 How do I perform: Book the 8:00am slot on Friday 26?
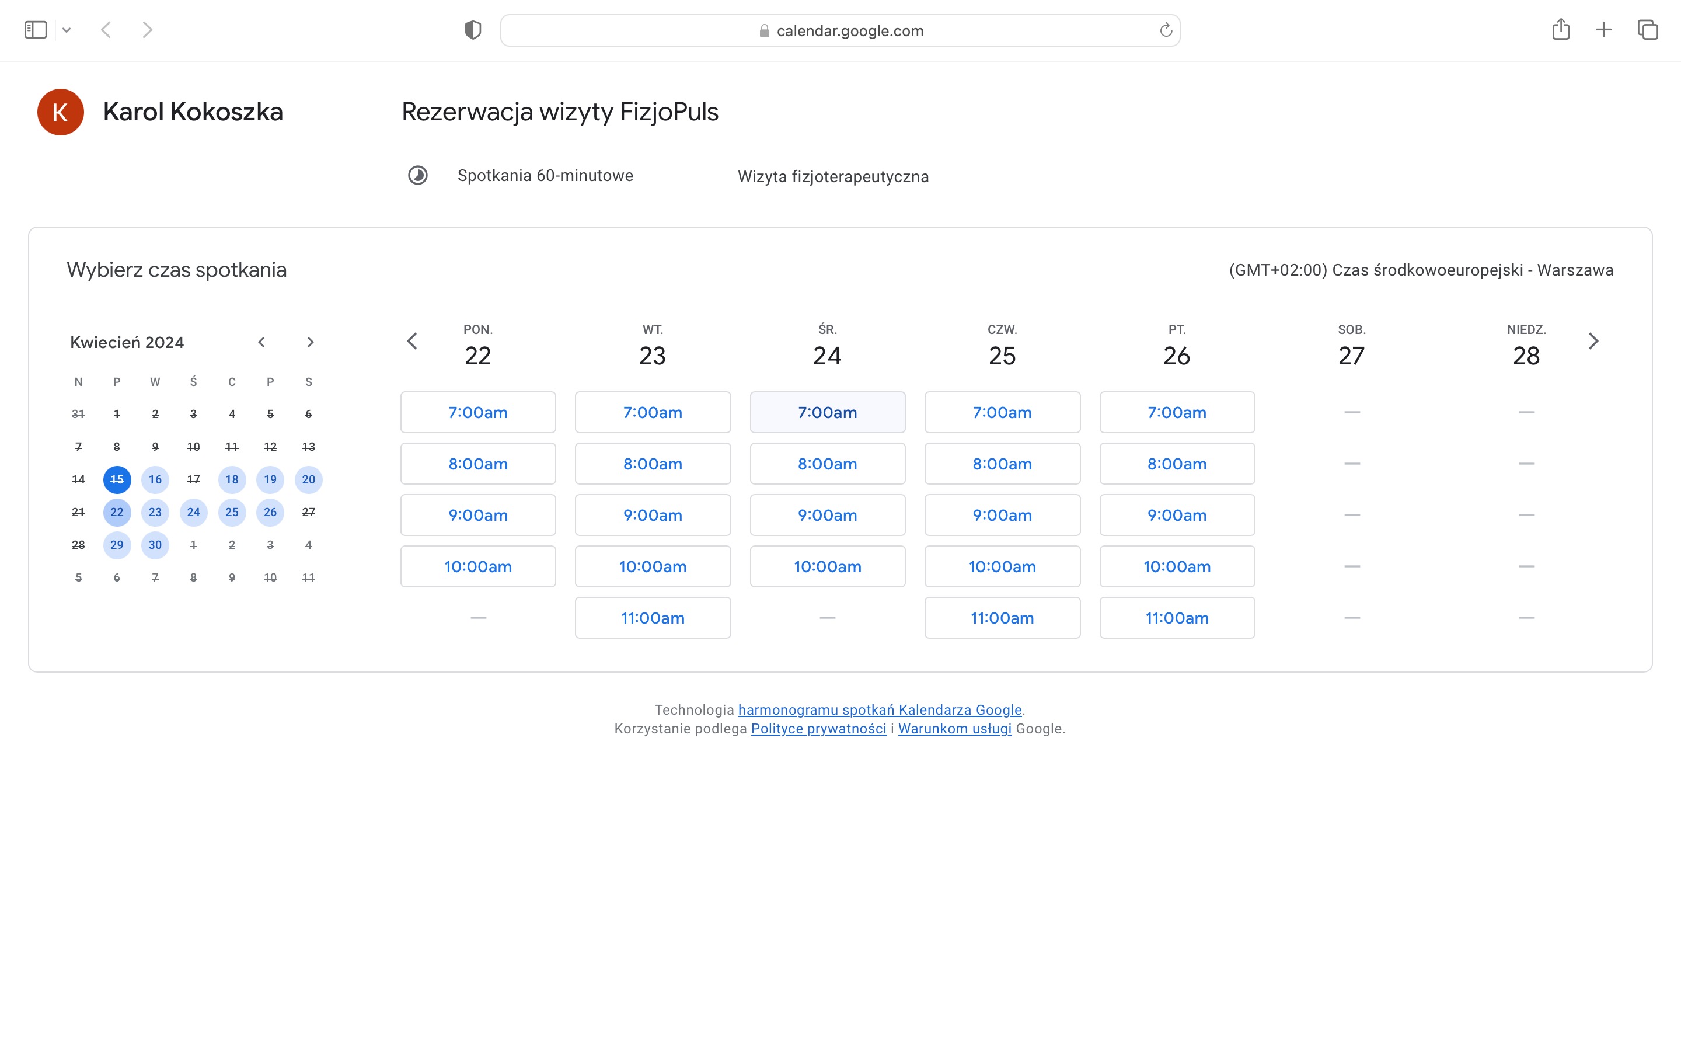(1177, 464)
